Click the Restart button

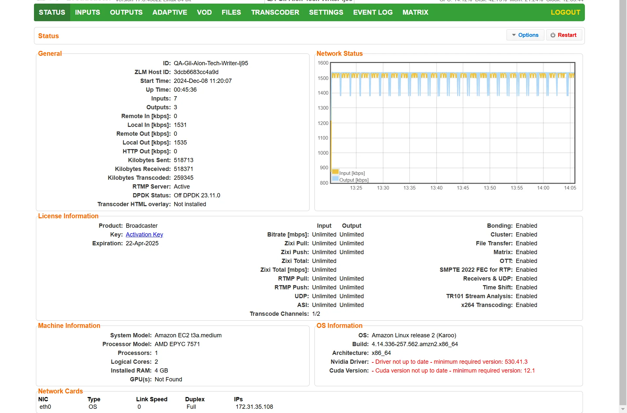tap(564, 35)
